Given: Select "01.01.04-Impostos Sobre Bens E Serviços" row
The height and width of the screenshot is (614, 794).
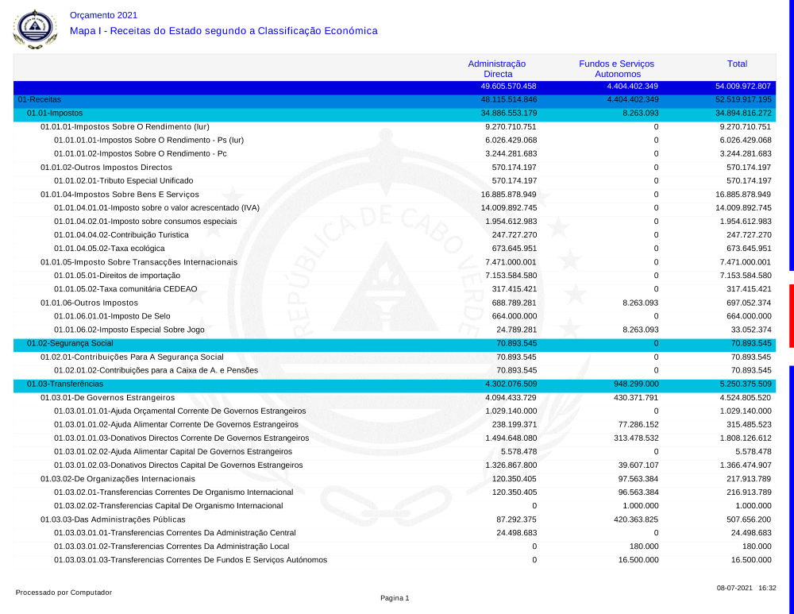Looking at the screenshot, I should tap(120, 195).
